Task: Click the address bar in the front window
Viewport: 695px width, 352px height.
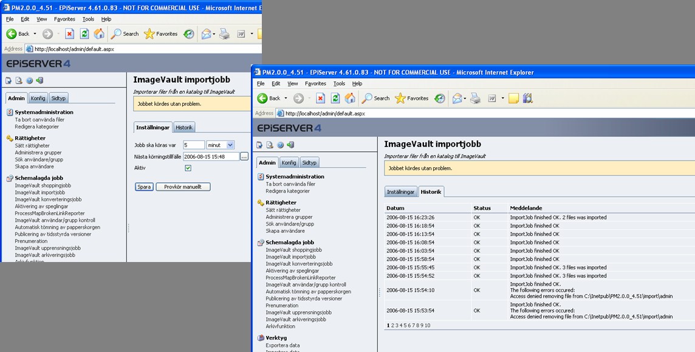Action: [x=486, y=114]
